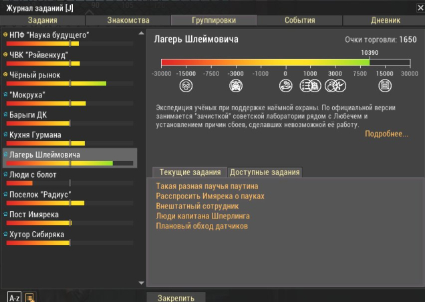Show the Доступные задания tab

click(x=264, y=172)
